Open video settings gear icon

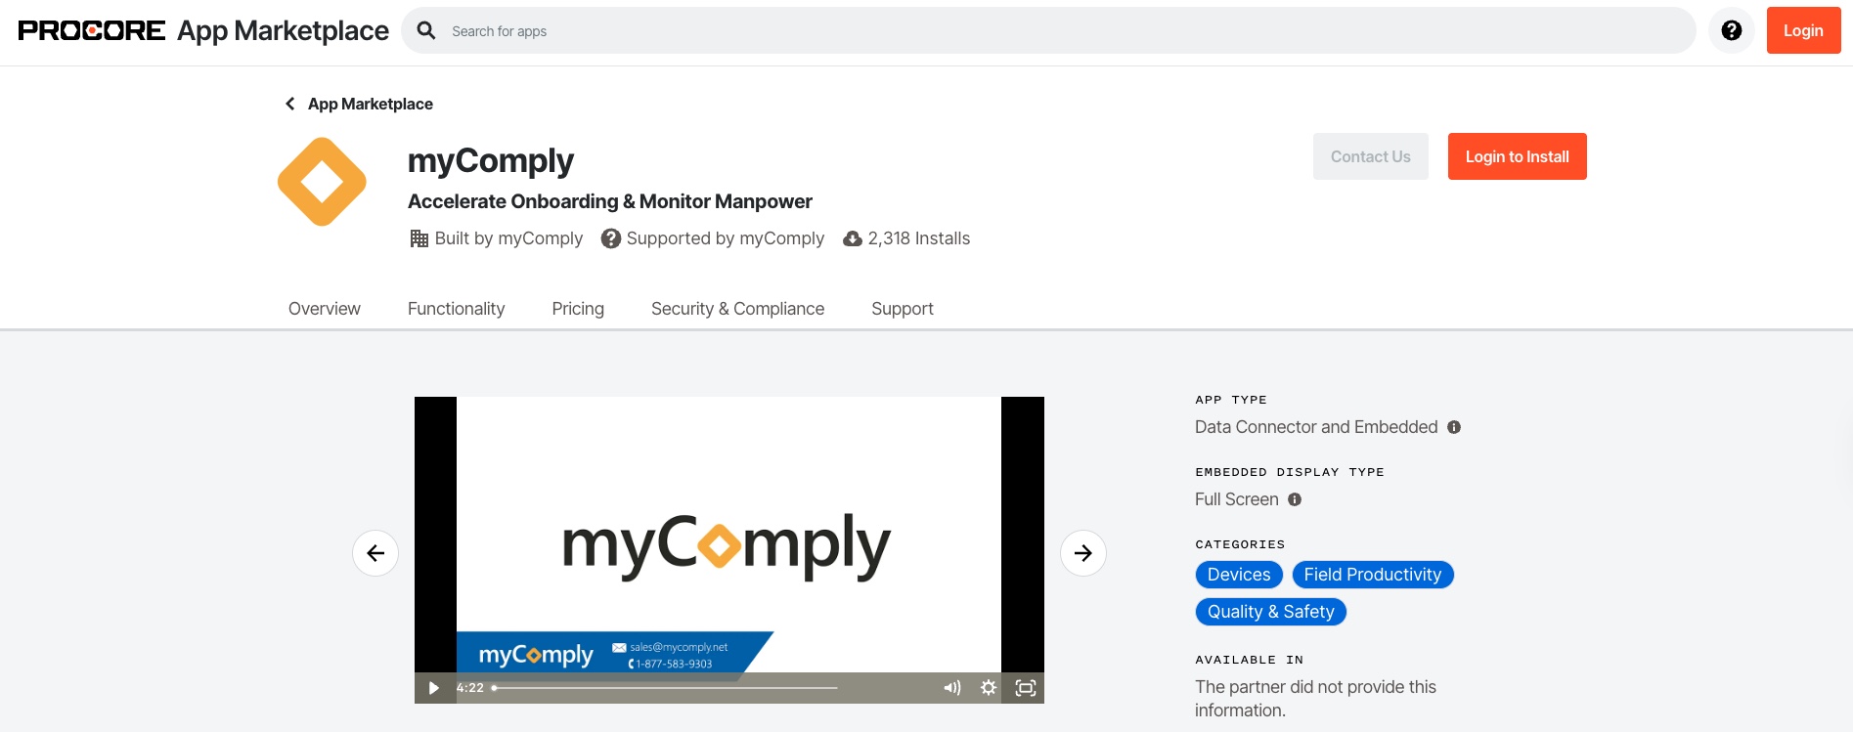[x=989, y=688]
